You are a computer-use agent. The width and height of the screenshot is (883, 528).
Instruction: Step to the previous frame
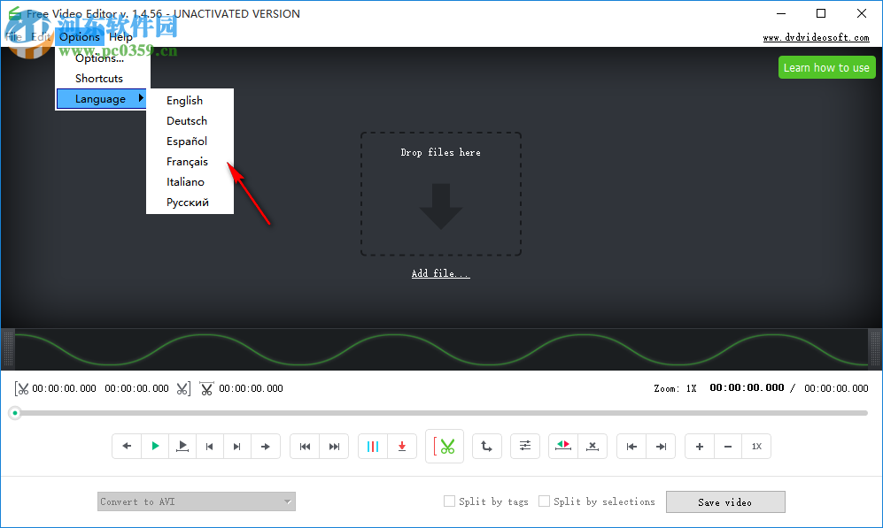coord(210,447)
